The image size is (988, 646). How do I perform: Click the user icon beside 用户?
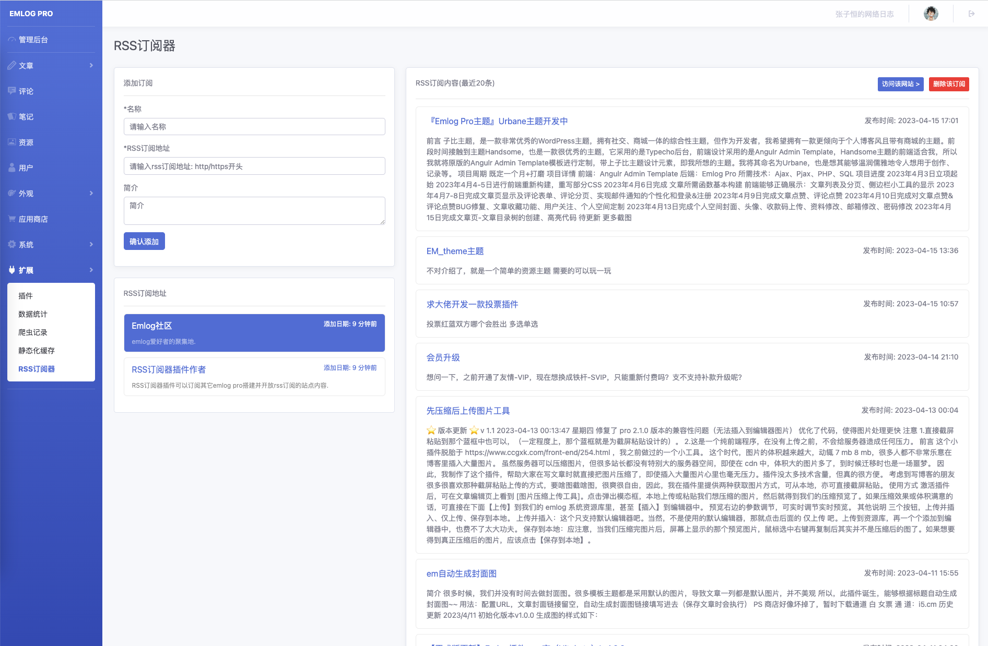point(11,168)
